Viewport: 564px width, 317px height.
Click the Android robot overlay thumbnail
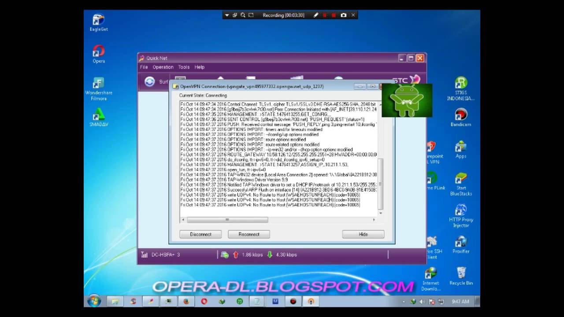pos(407,100)
